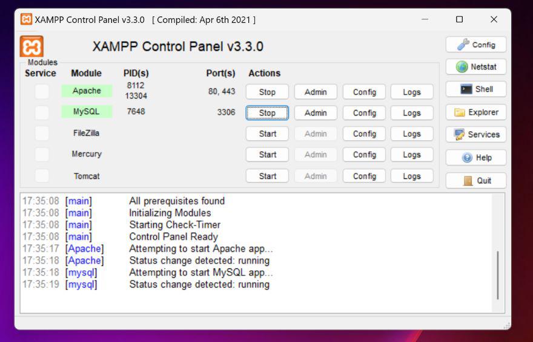
Task: Click MySQL port 3306
Action: pyautogui.click(x=226, y=112)
